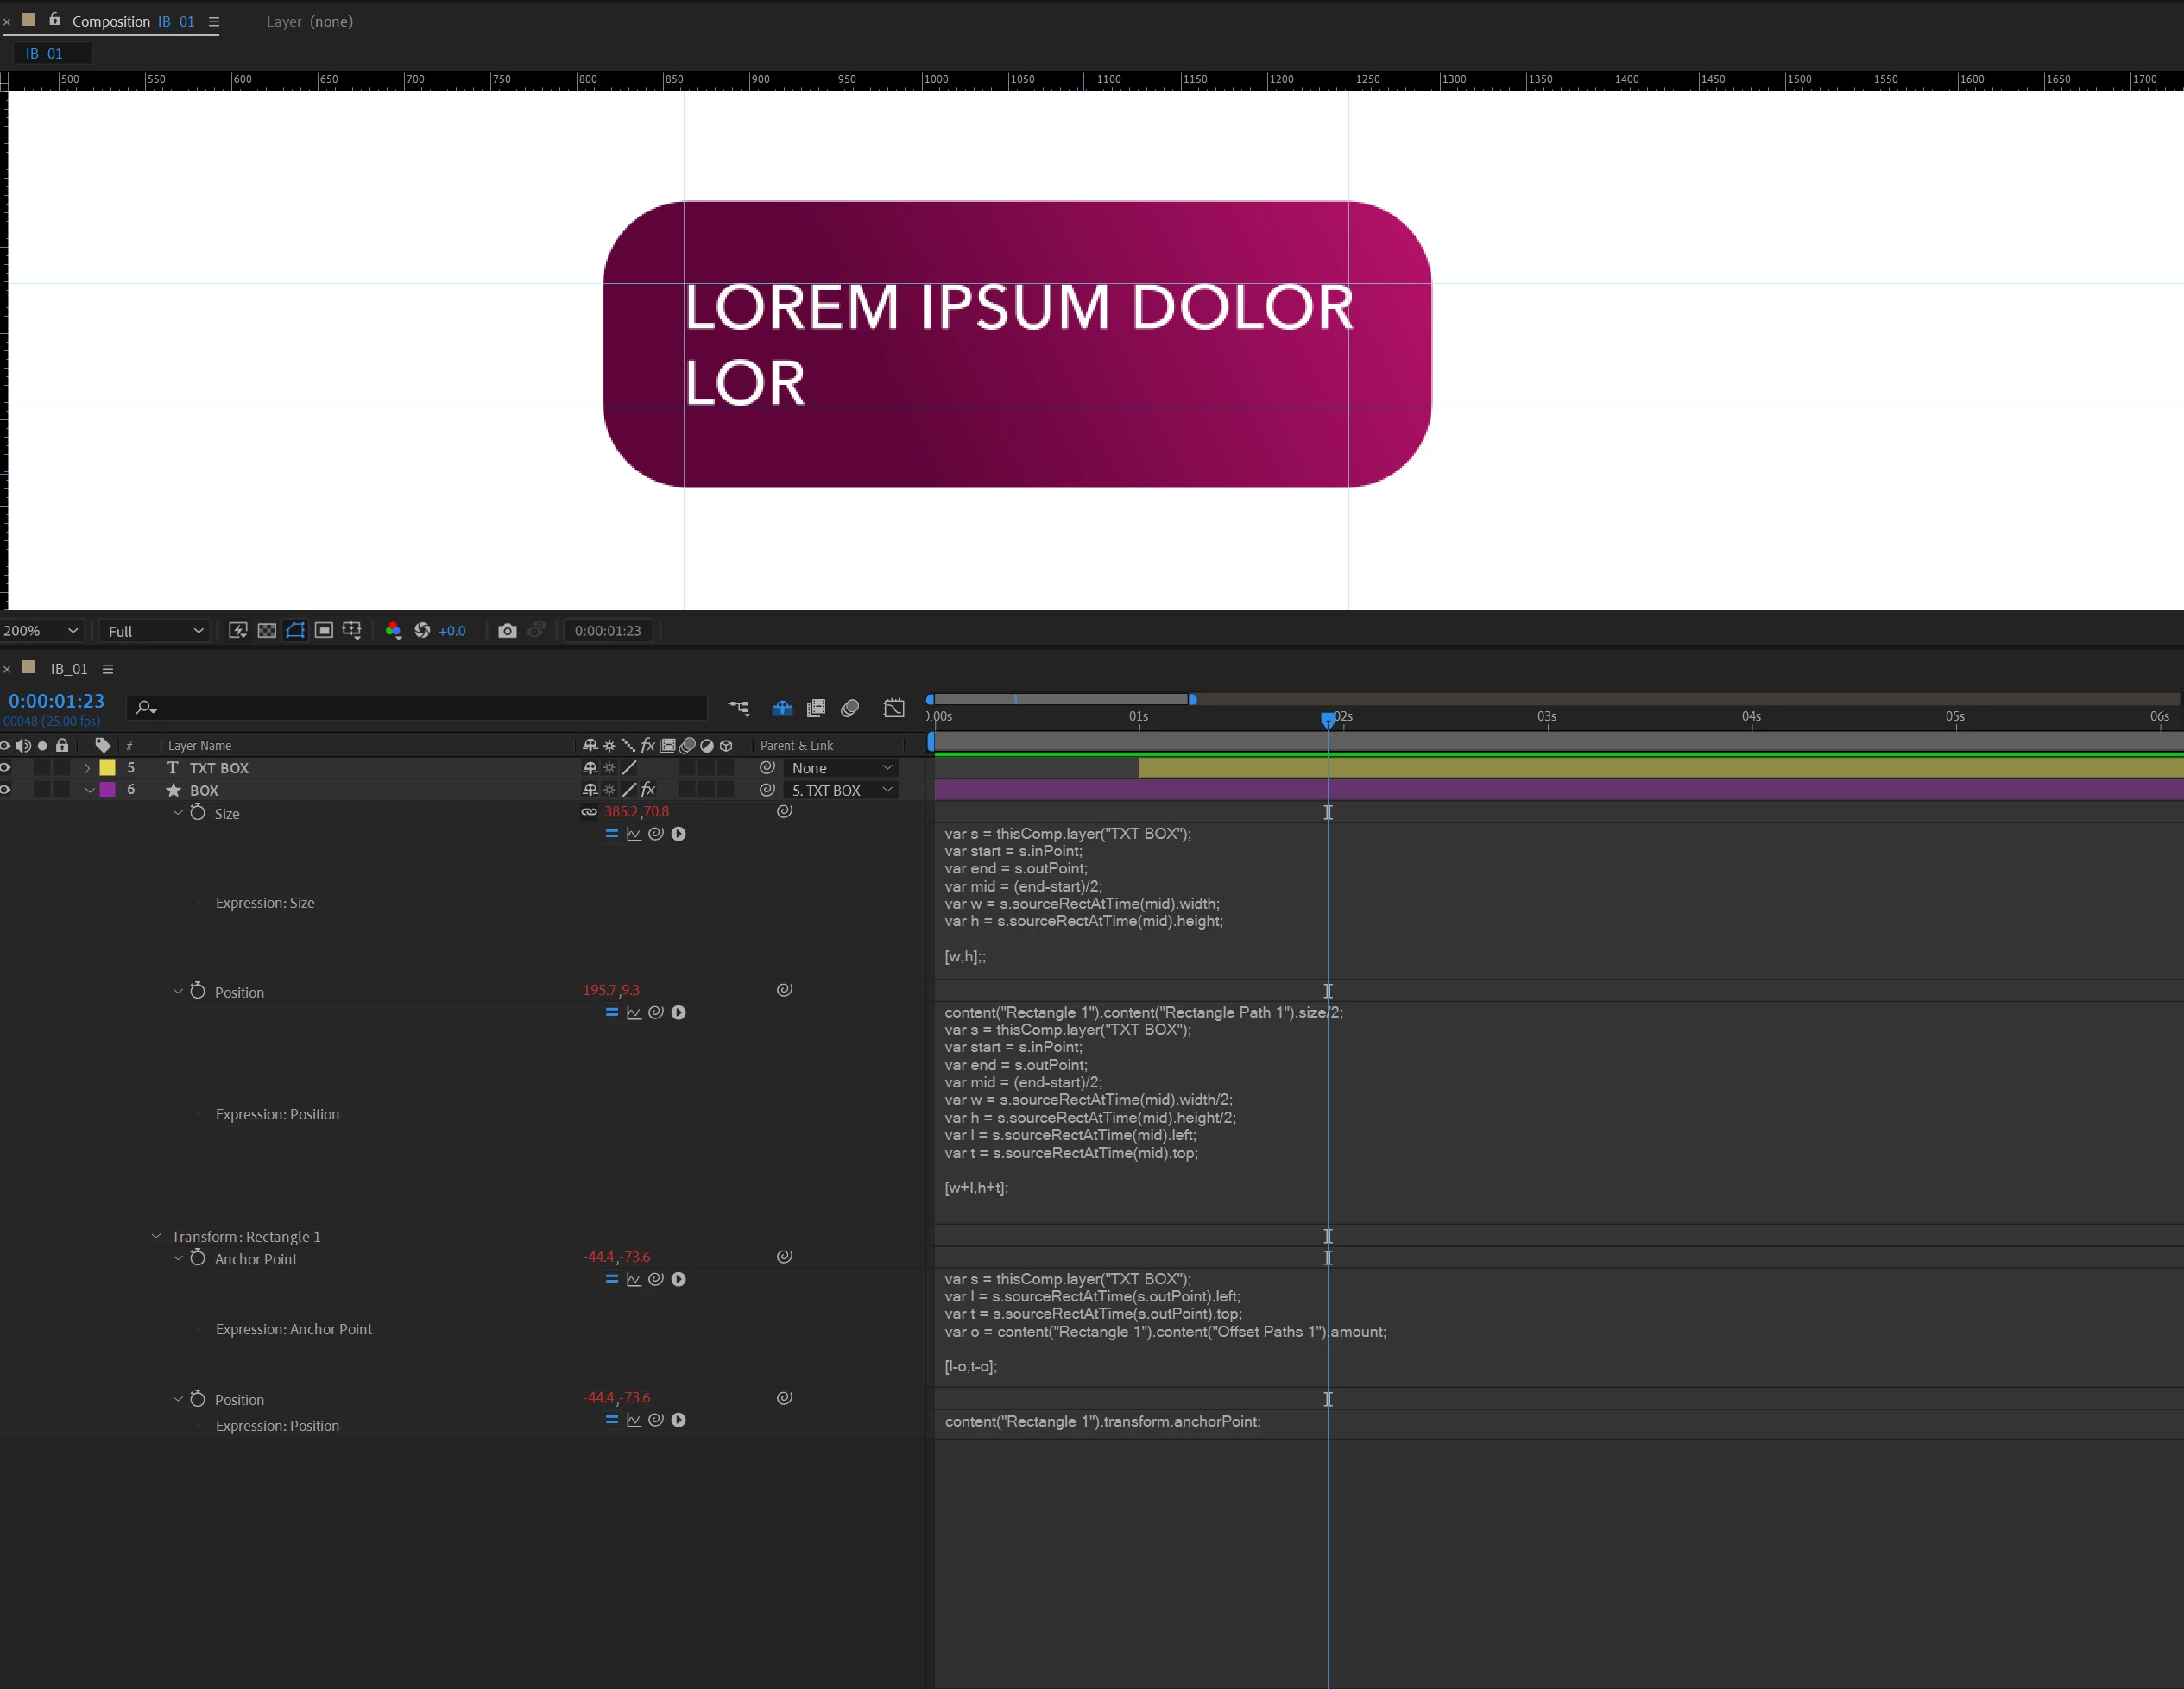Collapse Transform: Rectangle 1 group

pyautogui.click(x=156, y=1237)
